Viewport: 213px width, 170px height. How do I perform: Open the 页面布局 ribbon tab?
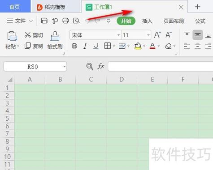(174, 21)
